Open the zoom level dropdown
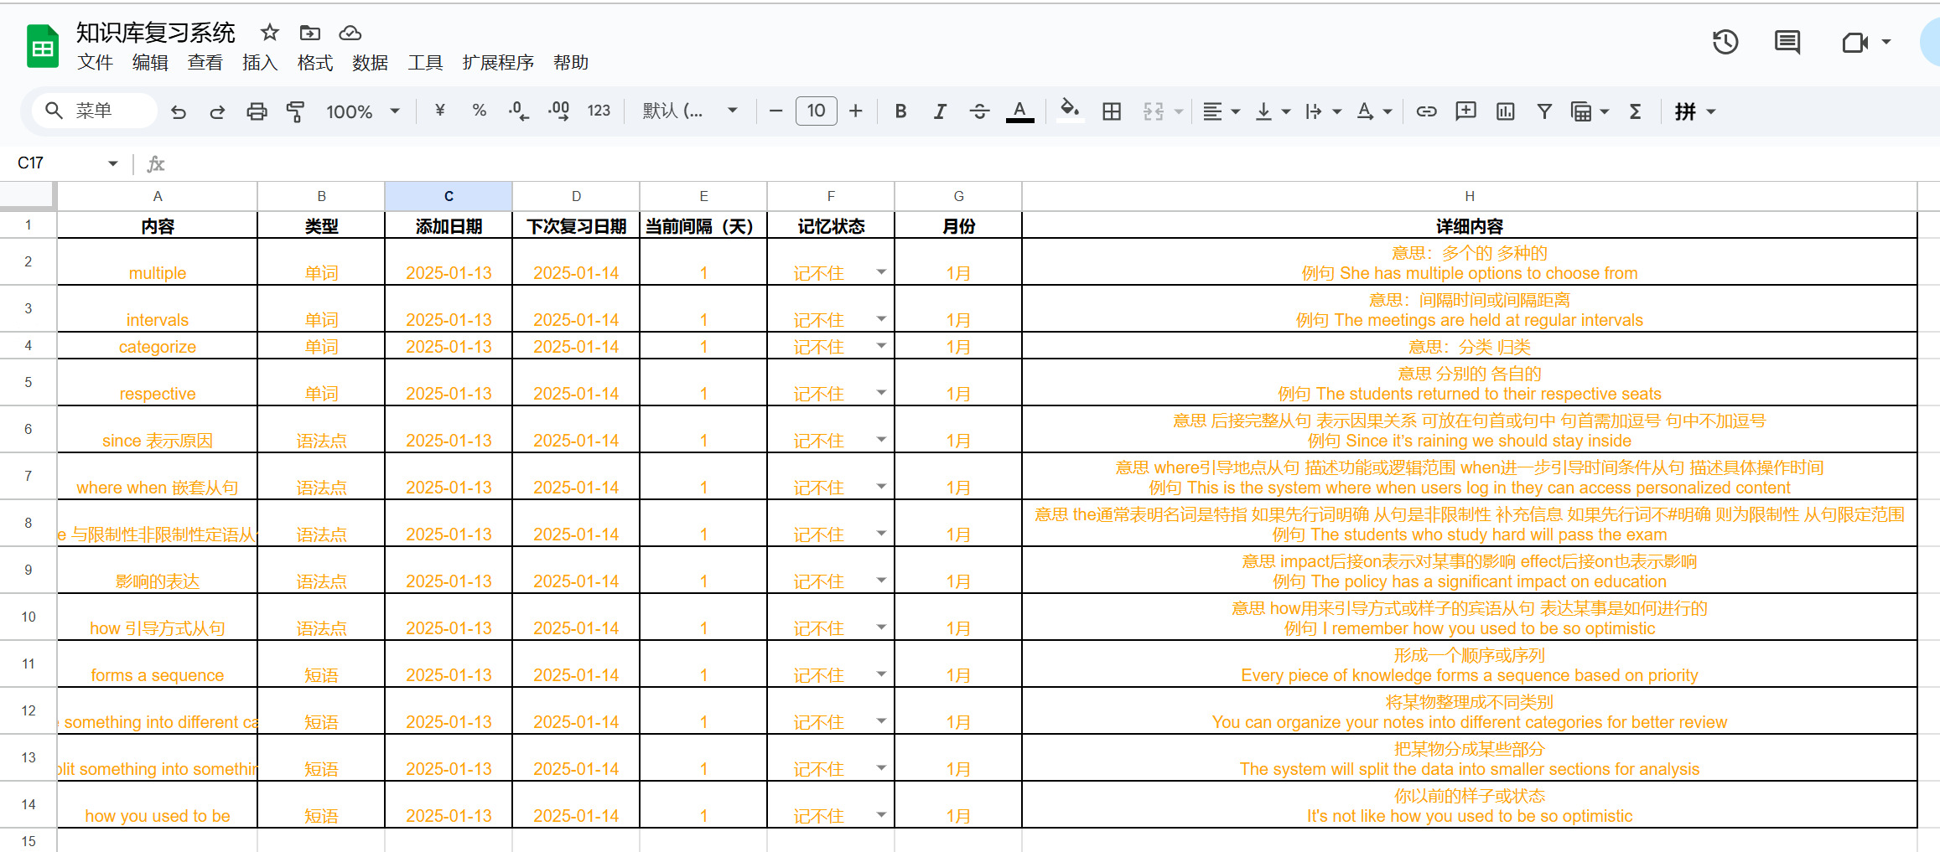1940x852 pixels. click(362, 111)
